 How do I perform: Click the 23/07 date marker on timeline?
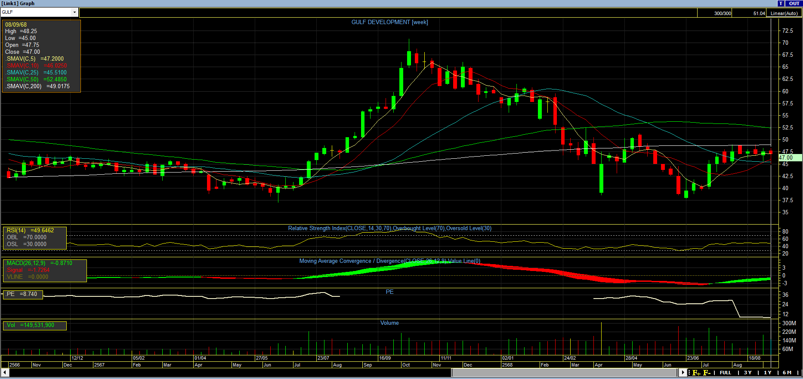point(323,358)
